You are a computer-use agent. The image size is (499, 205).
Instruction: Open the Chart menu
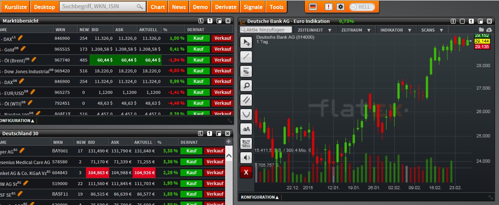click(x=158, y=7)
